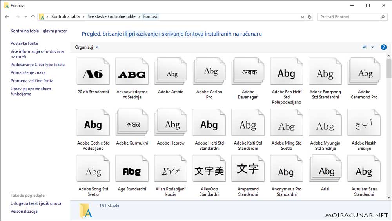Select the Acknowledgement Srednje font icon
This screenshot has width=392, height=221.
132,71
